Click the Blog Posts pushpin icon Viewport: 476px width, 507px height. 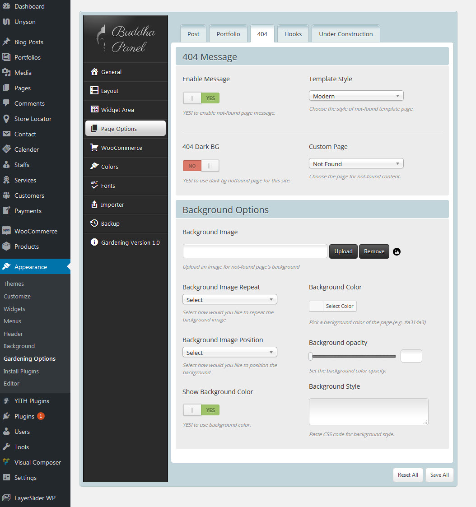click(6, 42)
